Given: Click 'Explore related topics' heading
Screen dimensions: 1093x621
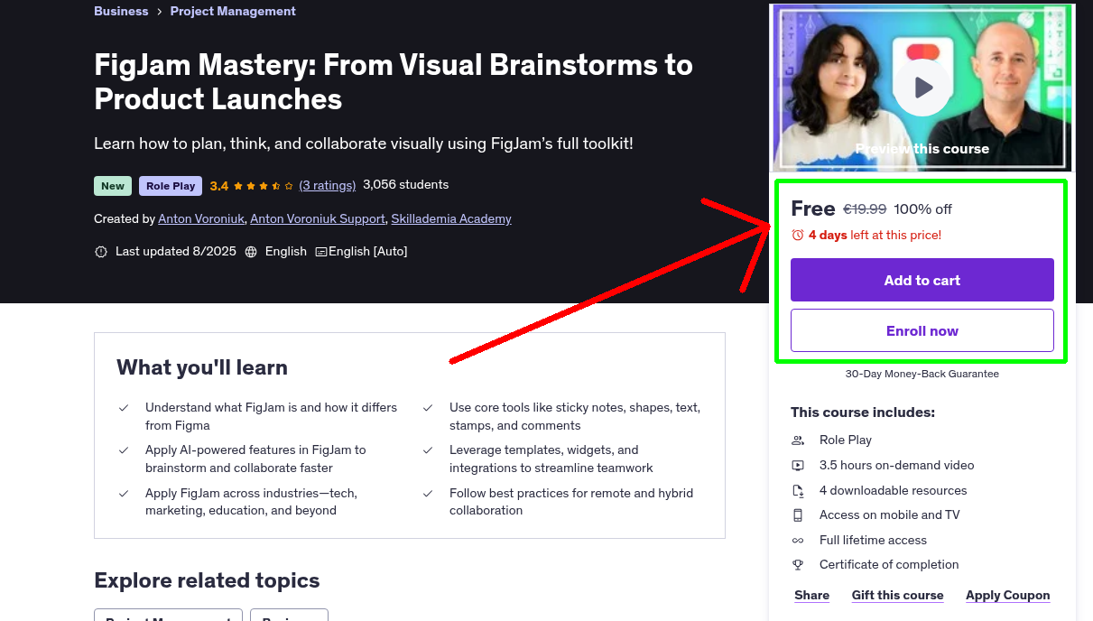Looking at the screenshot, I should 207,580.
